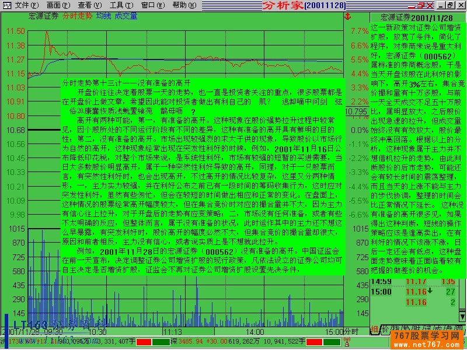
Task: Click the -6.6% percentage axis label
Action: coord(359,215)
